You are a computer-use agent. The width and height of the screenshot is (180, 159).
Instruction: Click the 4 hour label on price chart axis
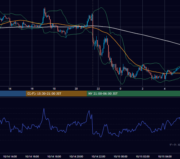click(x=165, y=89)
